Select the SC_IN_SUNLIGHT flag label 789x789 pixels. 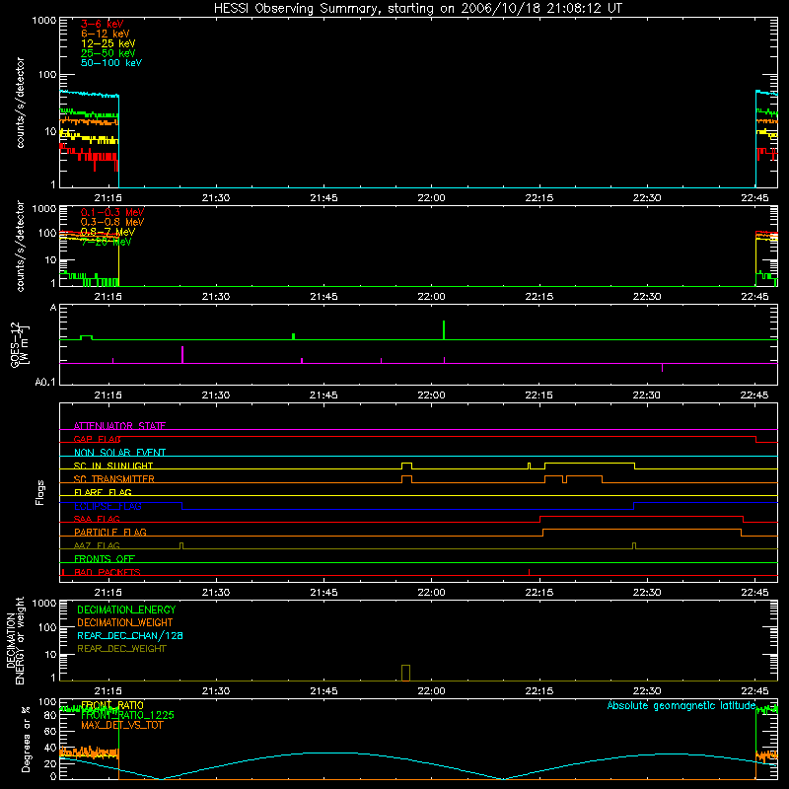pos(113,466)
